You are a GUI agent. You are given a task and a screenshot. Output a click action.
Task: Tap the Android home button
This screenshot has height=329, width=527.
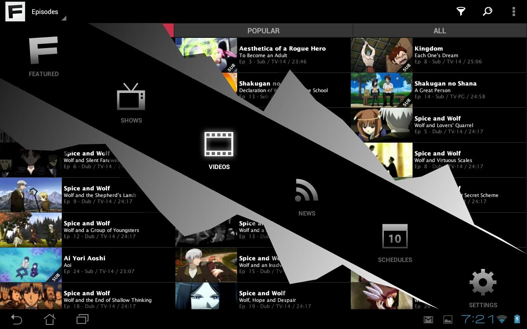[49, 319]
